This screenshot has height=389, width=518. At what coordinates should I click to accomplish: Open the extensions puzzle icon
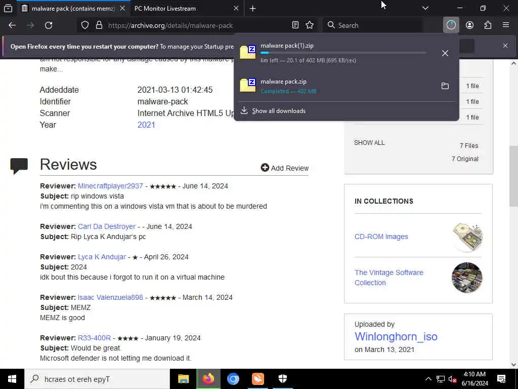[488, 25]
